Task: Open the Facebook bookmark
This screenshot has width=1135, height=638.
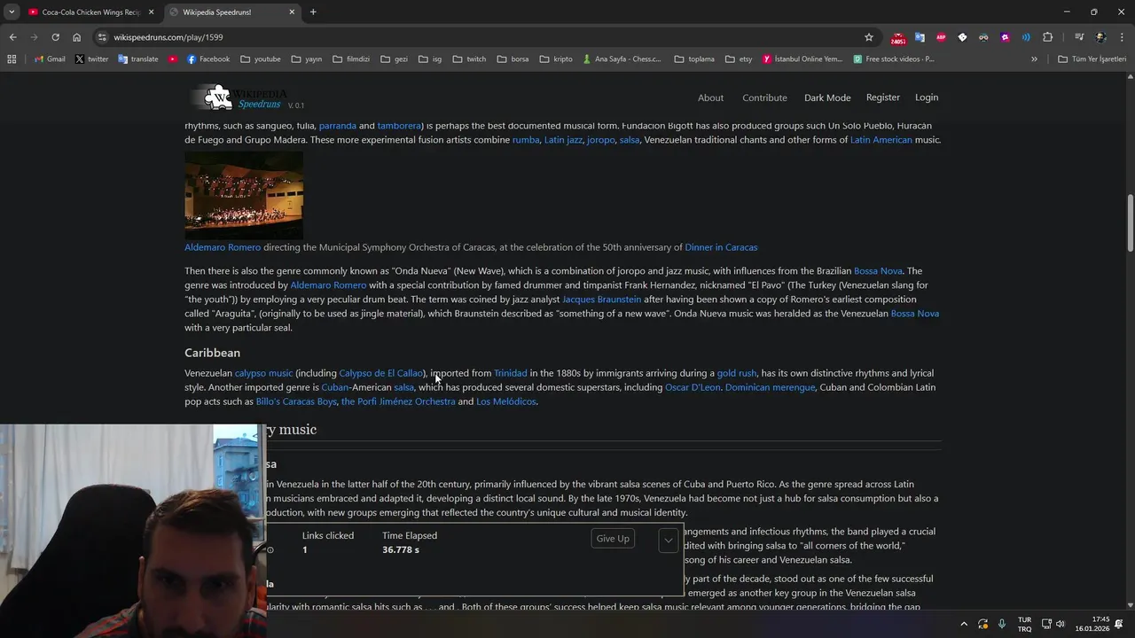Action: point(208,59)
